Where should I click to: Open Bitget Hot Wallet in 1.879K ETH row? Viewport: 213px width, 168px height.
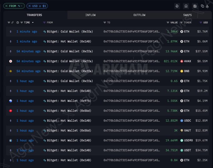tap(69, 41)
